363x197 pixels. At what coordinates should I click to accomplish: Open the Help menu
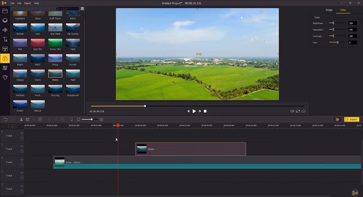coord(36,3)
